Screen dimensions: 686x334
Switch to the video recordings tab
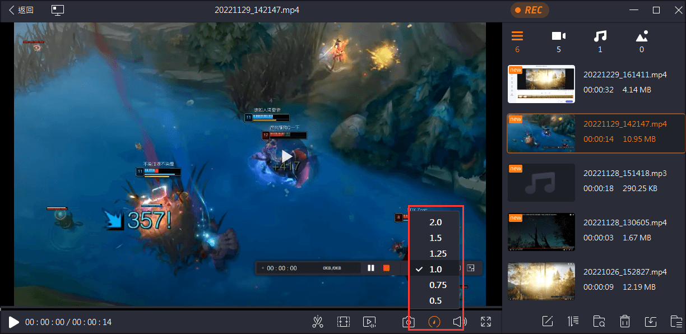(558, 42)
